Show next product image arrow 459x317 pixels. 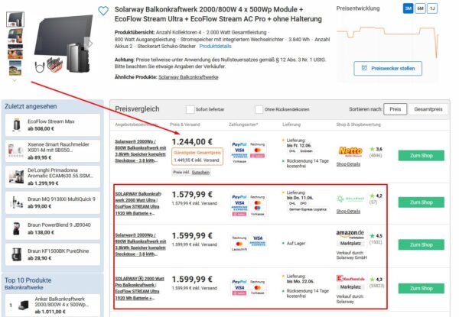coord(90,44)
